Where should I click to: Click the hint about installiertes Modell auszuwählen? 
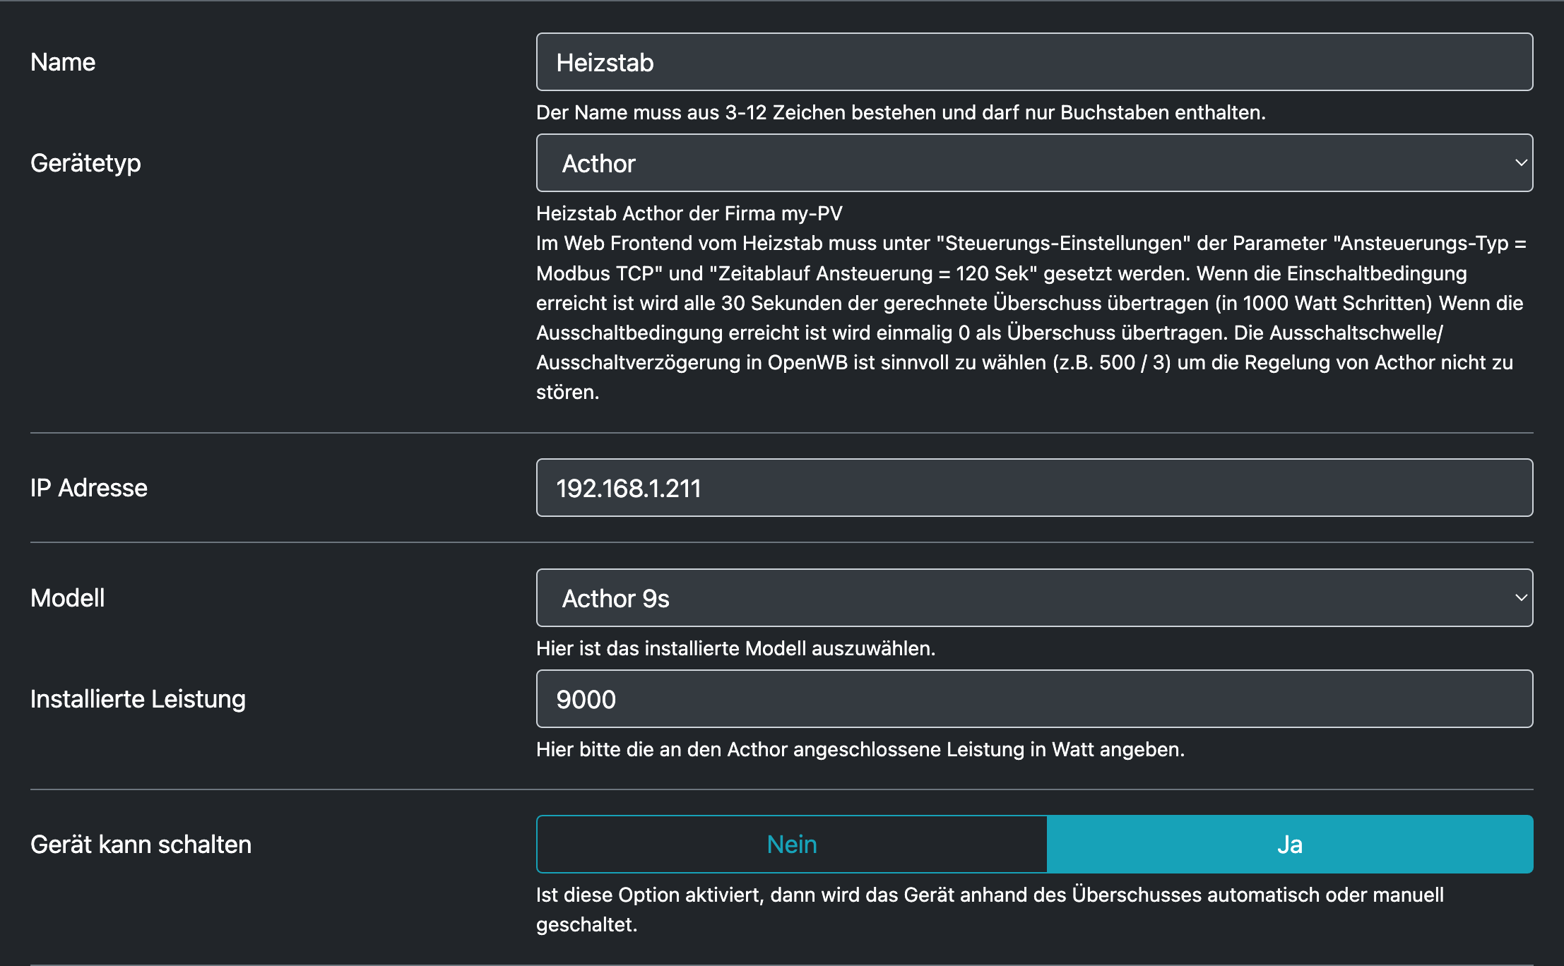pos(735,648)
